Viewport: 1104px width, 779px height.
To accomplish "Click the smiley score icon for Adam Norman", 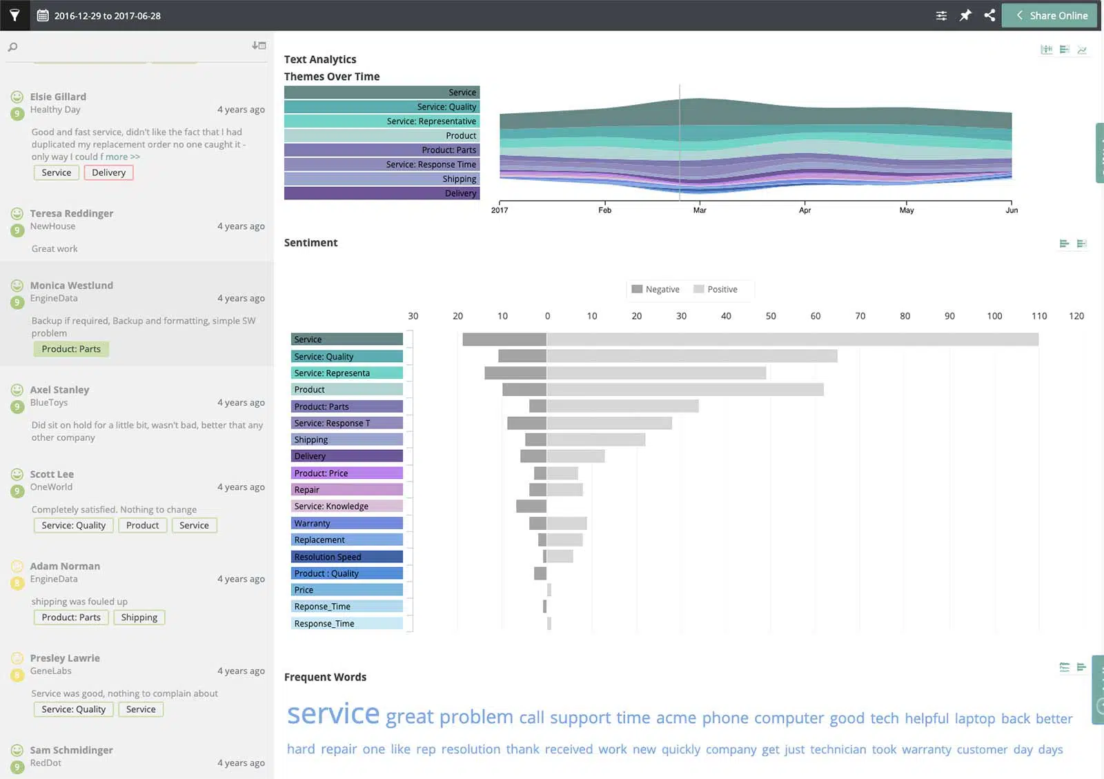I will click(17, 566).
